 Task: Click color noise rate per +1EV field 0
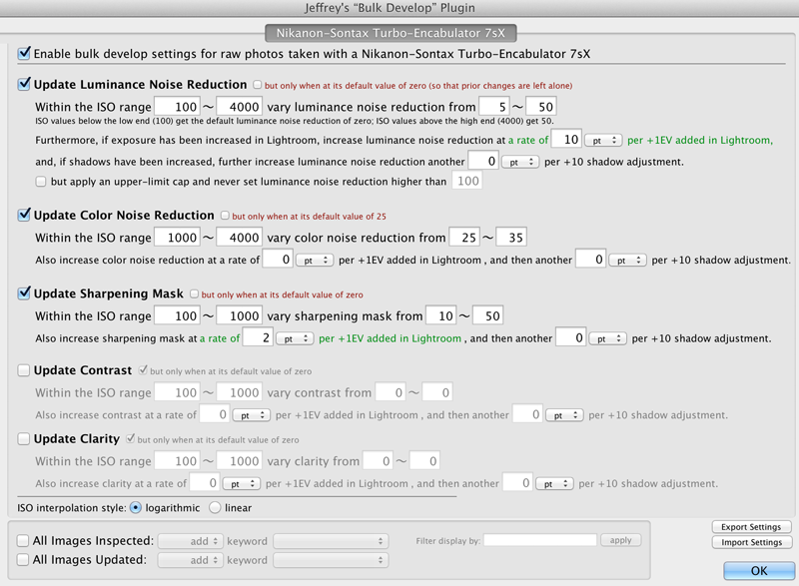(278, 260)
